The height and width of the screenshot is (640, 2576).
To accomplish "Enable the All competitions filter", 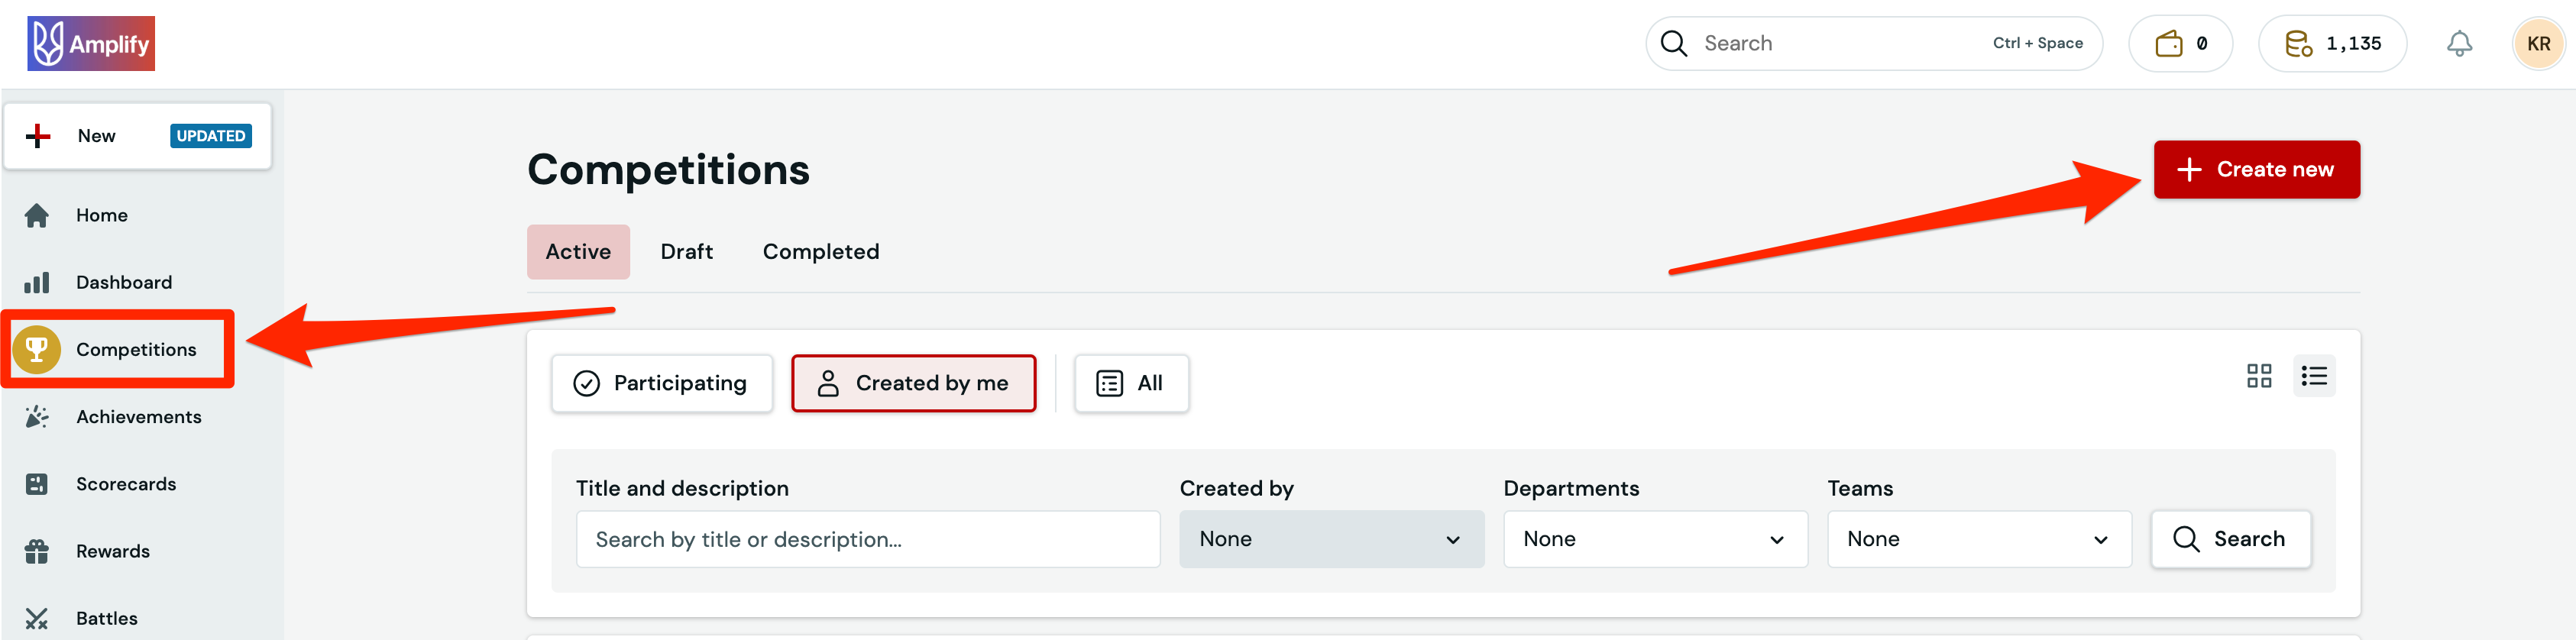I will point(1131,382).
